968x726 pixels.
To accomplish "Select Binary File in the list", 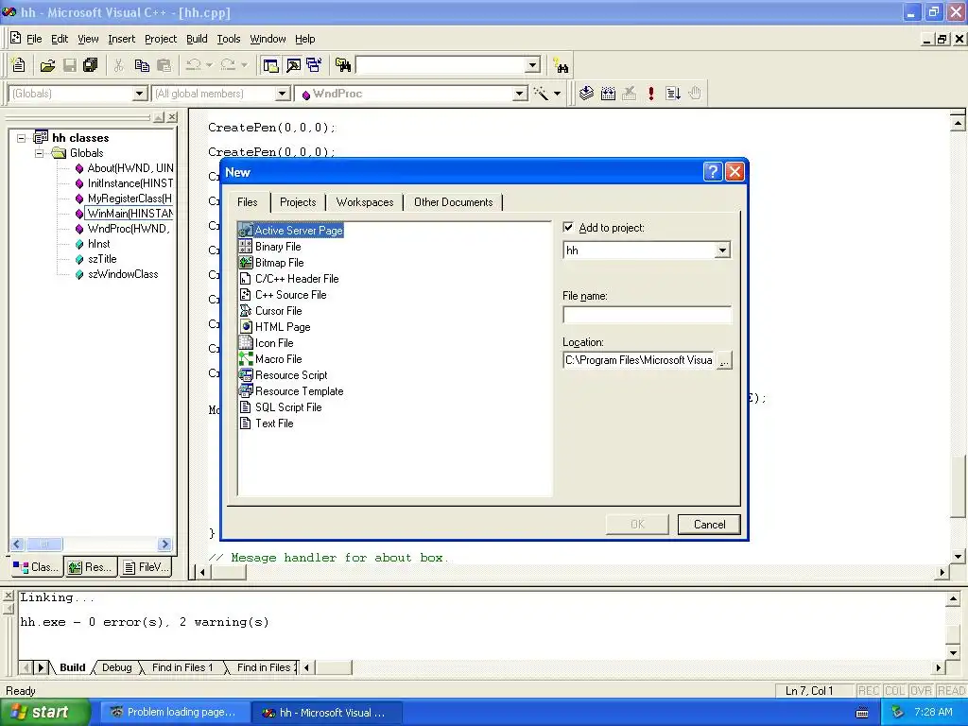I will pyautogui.click(x=270, y=247).
